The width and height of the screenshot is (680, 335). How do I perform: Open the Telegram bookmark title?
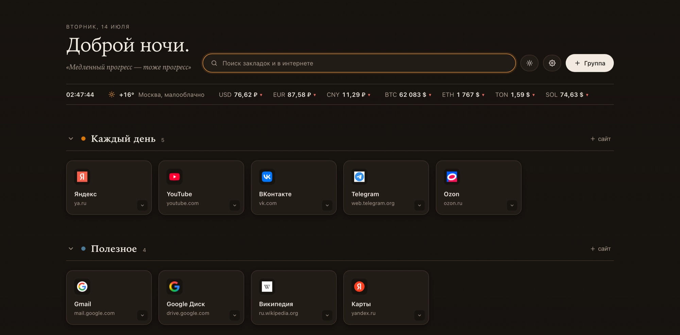365,194
